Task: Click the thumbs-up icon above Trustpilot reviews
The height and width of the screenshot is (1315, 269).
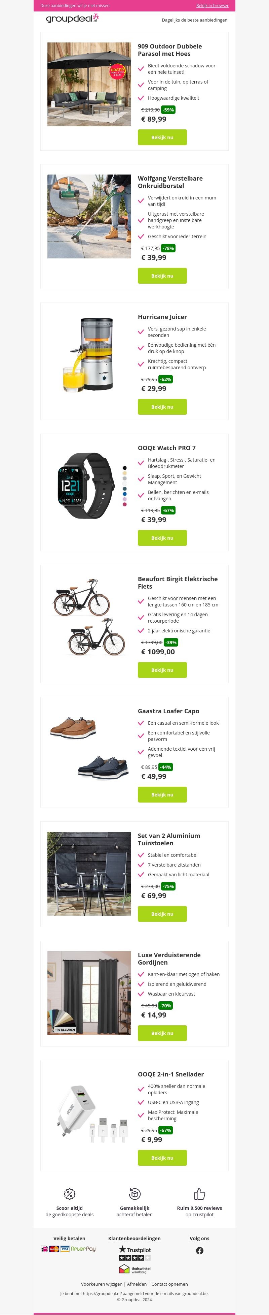Action: [199, 1194]
